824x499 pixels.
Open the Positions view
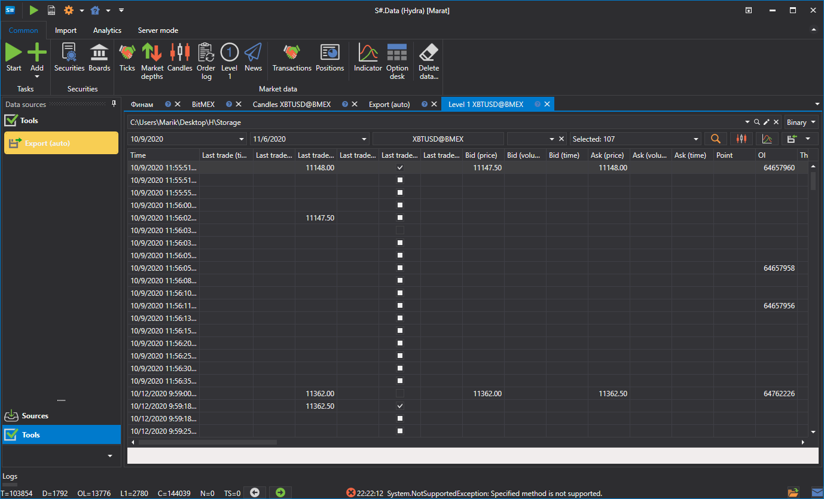(330, 58)
